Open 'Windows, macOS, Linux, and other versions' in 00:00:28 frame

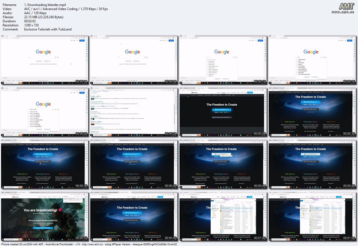pyautogui.click(x=222, y=117)
